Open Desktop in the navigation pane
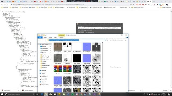Viewport: 172px width, 96px height. (x=44, y=46)
